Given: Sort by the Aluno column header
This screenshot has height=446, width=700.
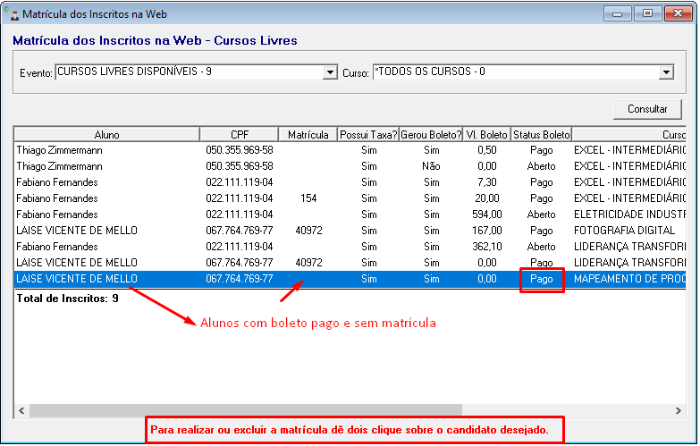Looking at the screenshot, I should 106,135.
